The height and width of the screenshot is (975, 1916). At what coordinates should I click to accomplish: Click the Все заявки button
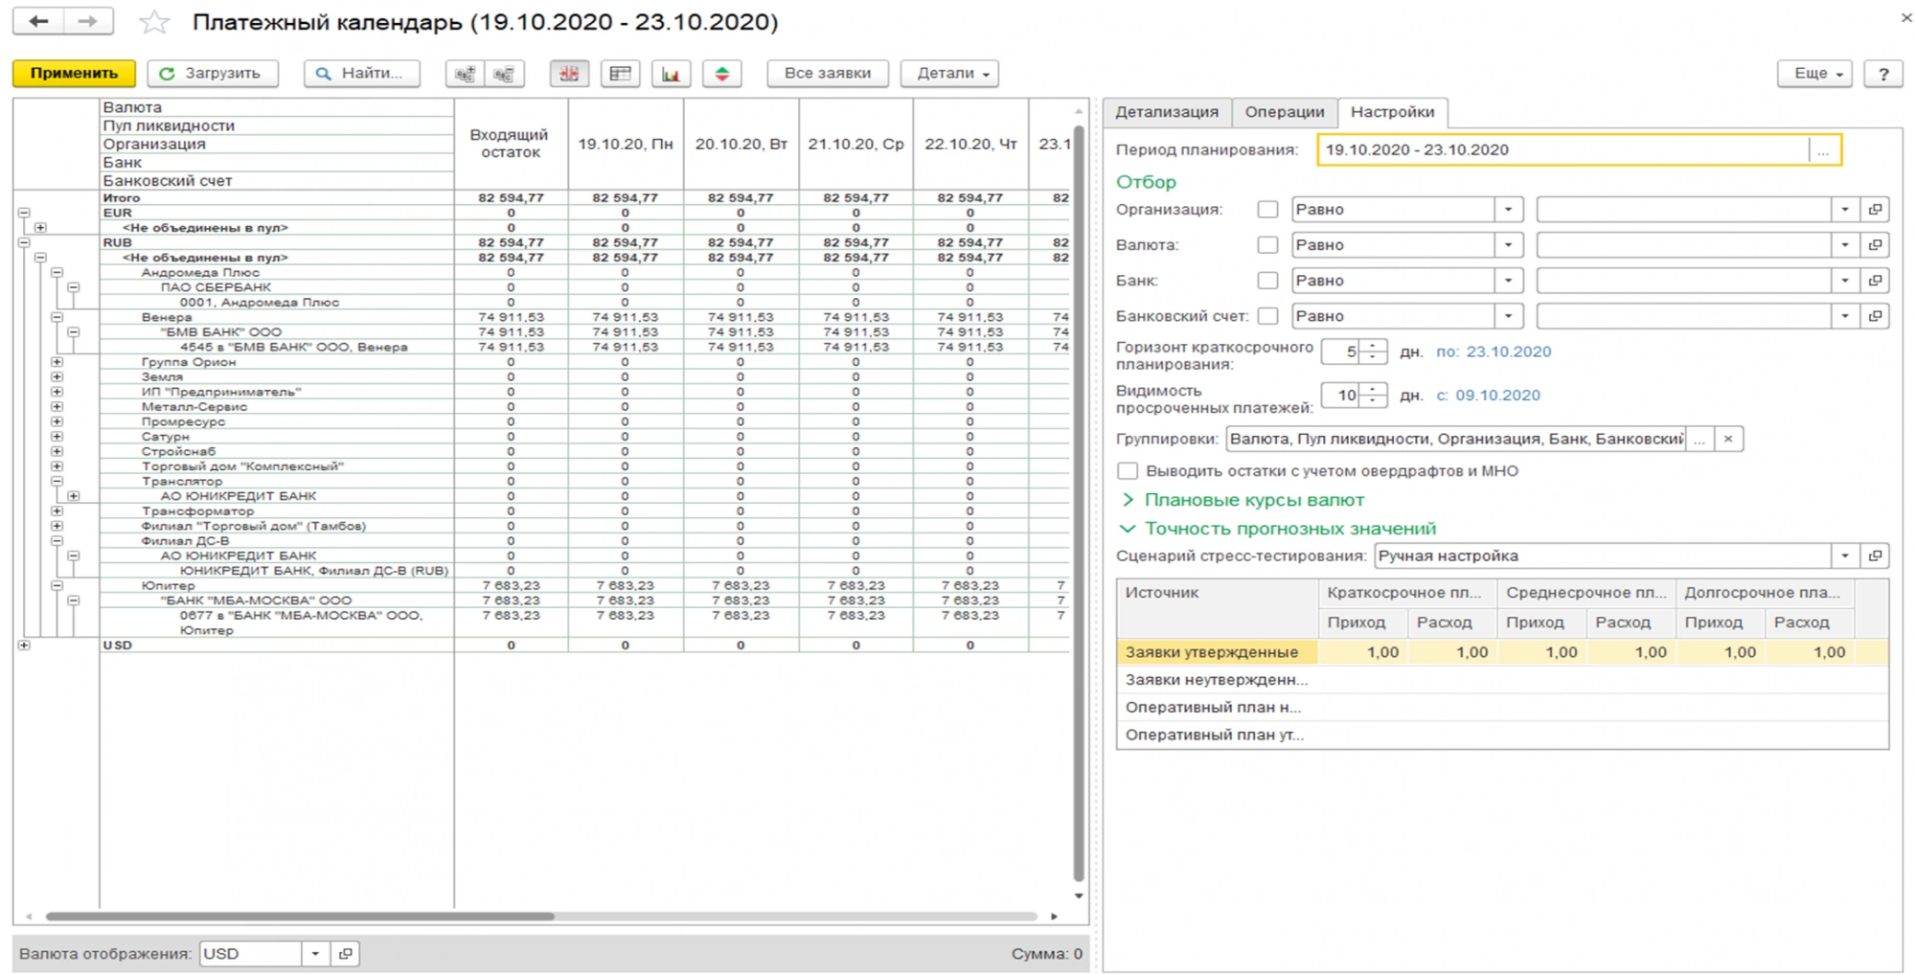pos(827,74)
